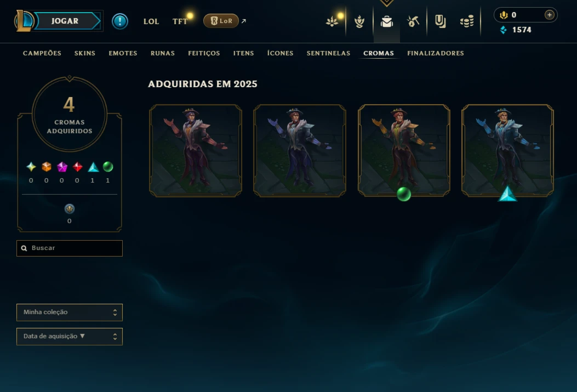Select the chroma thumbnail with emerald gem
Screen dimensions: 577x392
point(404,151)
